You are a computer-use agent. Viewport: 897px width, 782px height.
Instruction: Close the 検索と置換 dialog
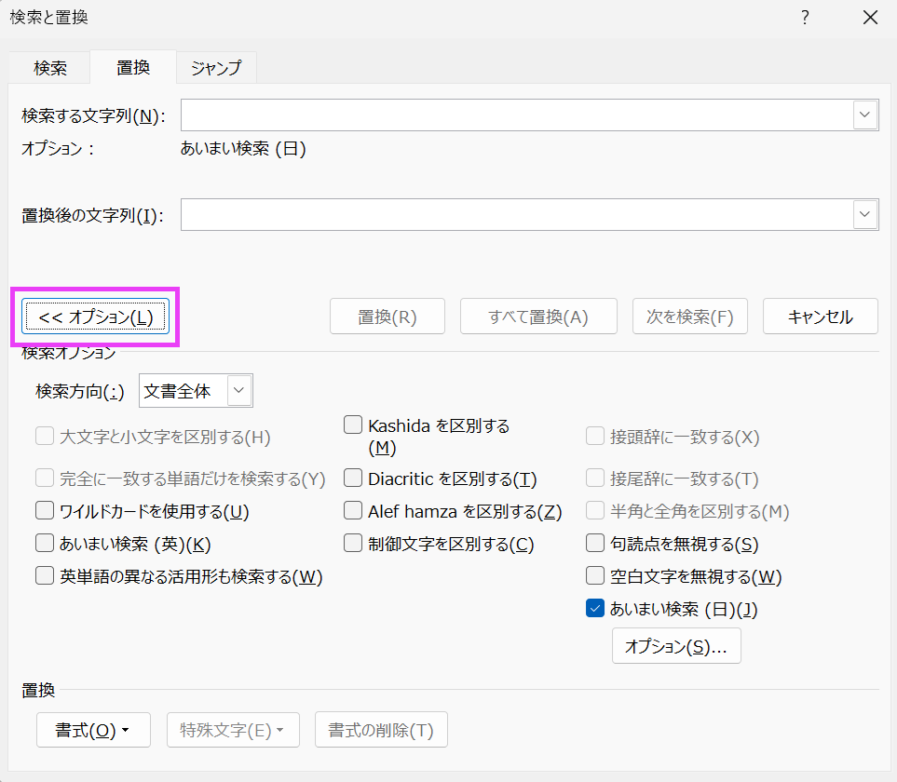point(870,18)
